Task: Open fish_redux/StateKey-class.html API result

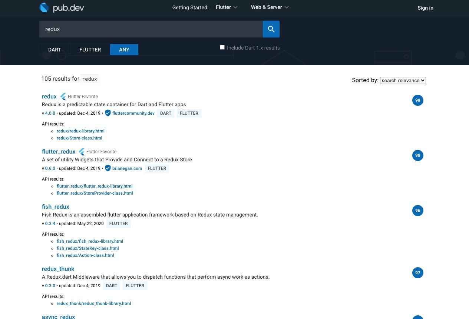Action: click(87, 248)
